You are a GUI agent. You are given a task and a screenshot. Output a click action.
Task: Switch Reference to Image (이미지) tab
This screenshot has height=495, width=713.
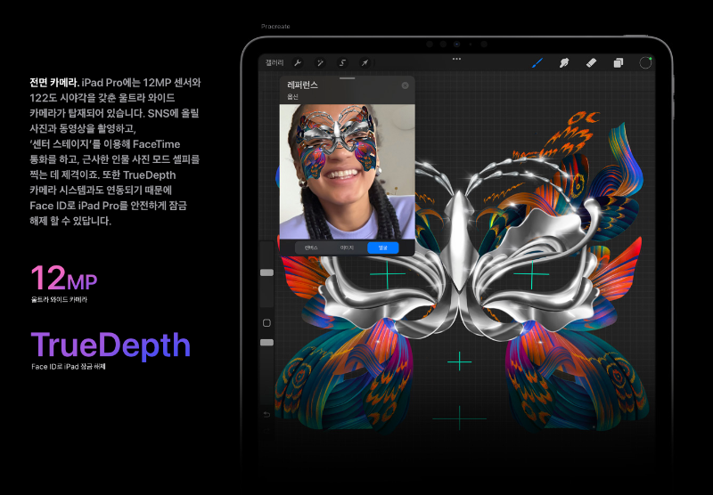pyautogui.click(x=347, y=247)
